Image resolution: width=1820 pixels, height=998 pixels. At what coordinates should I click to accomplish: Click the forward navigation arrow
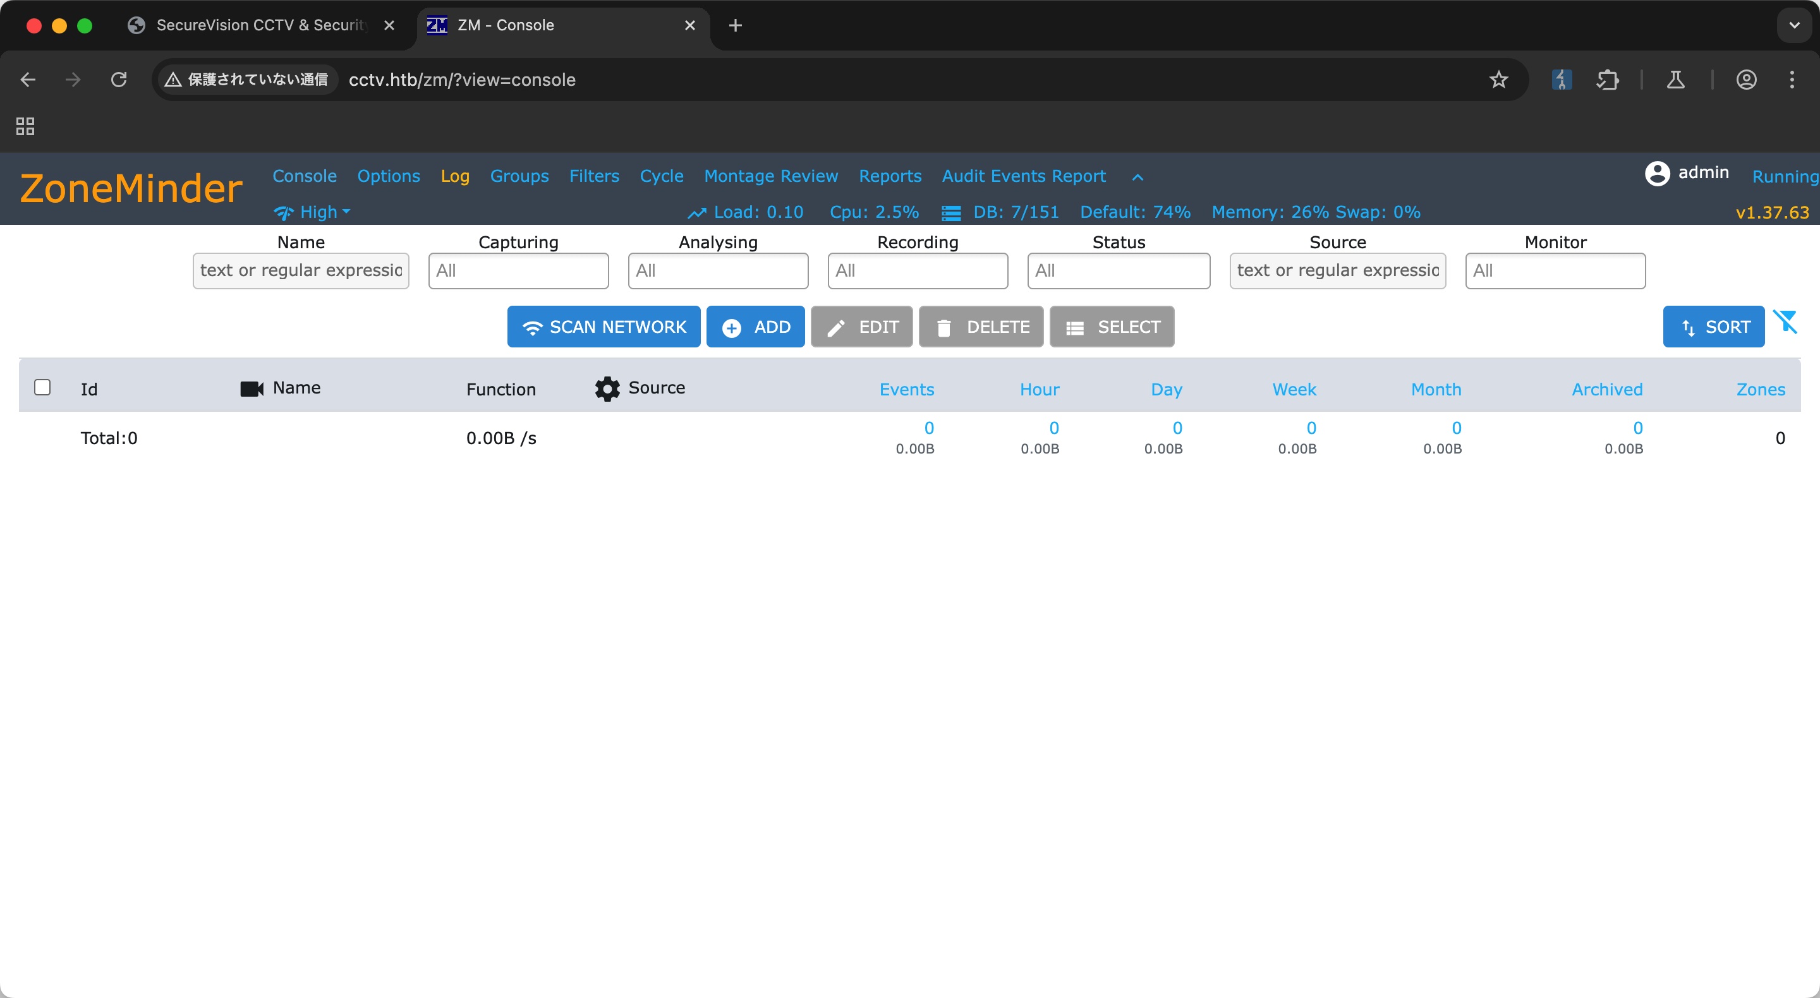pos(73,80)
